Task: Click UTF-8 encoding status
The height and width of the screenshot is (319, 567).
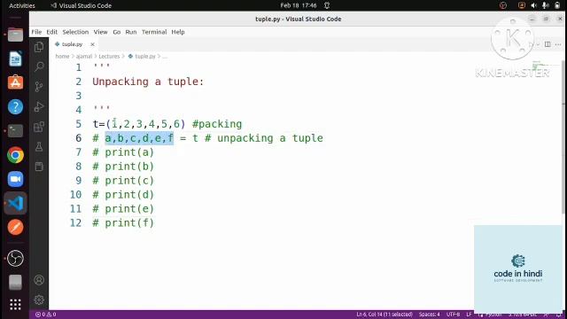Action: [453, 315]
